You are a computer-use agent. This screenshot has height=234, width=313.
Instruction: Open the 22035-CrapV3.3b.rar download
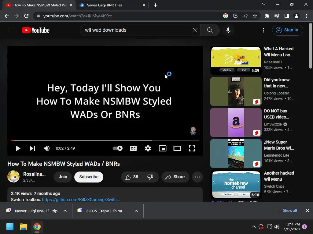[x=100, y=211]
